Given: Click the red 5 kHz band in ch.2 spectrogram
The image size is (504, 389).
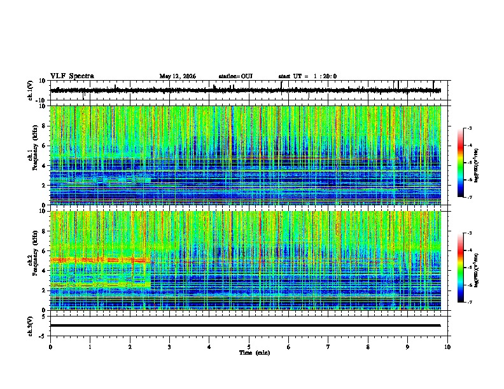Looking at the screenshot, I should click(101, 260).
